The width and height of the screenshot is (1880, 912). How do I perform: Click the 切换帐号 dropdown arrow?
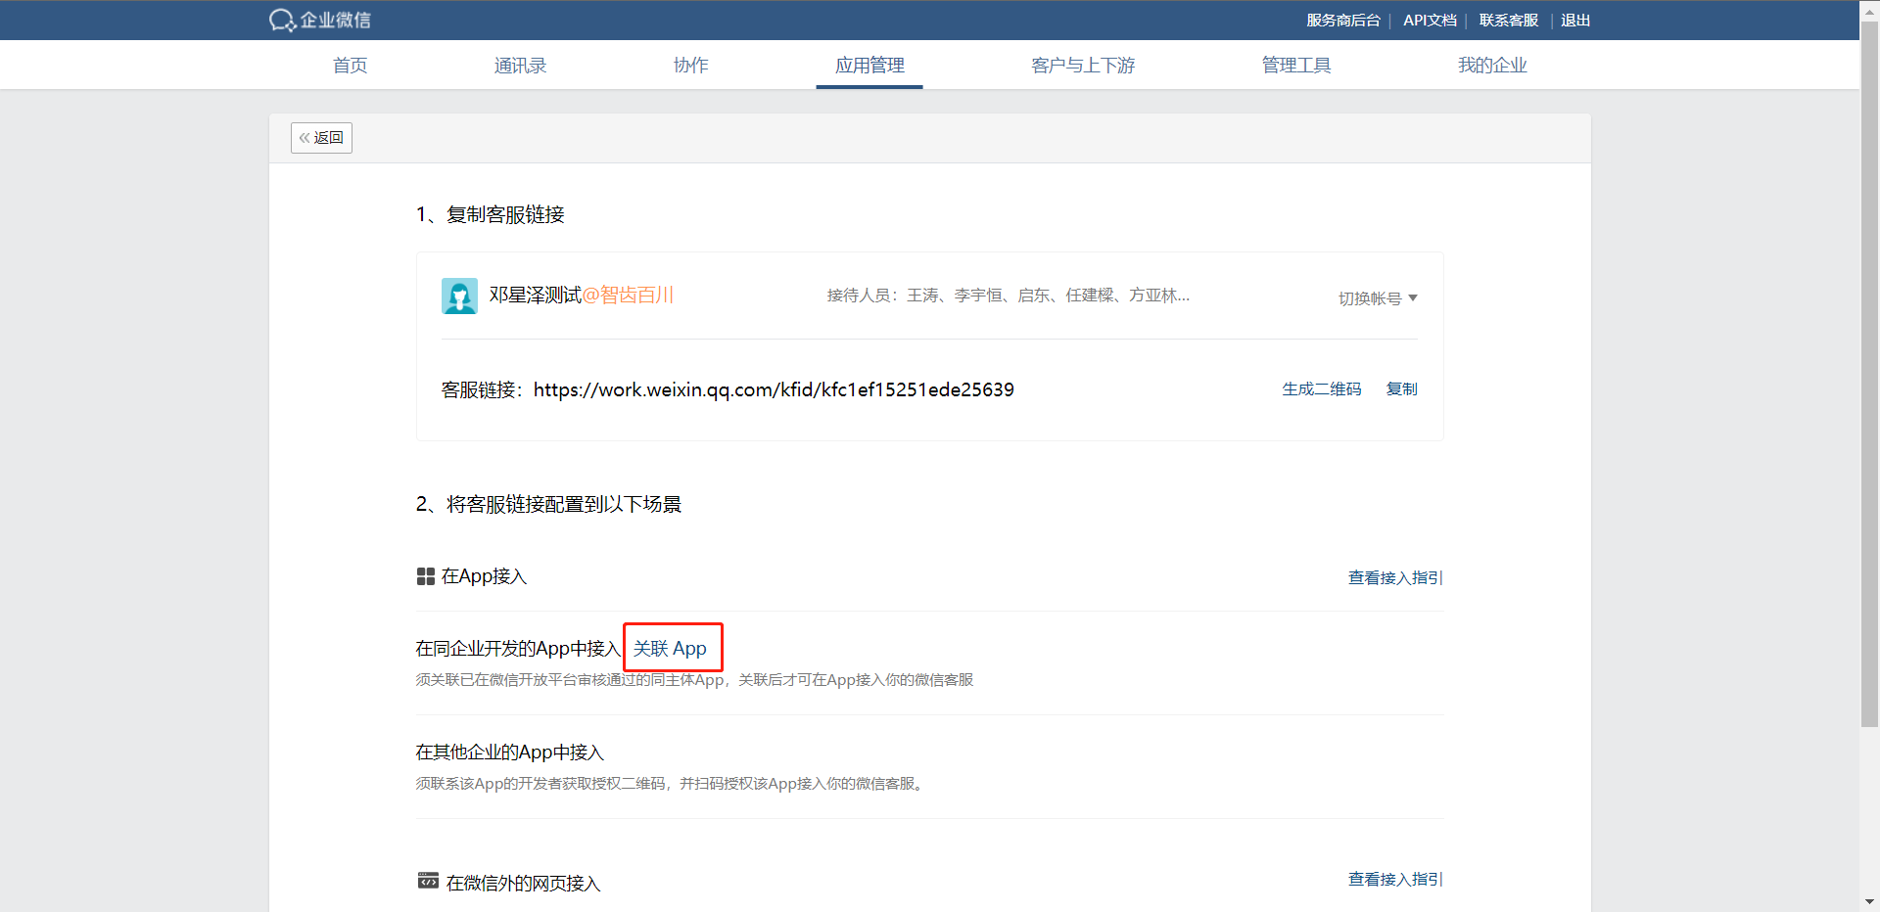tap(1413, 297)
